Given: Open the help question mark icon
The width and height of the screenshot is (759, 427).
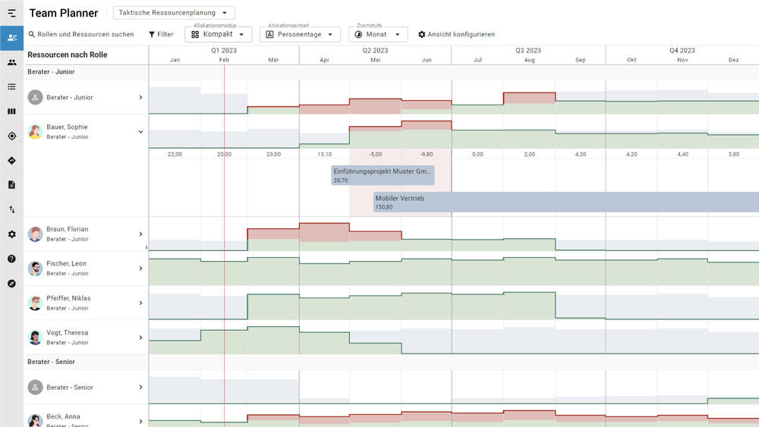Looking at the screenshot, I should click(11, 259).
